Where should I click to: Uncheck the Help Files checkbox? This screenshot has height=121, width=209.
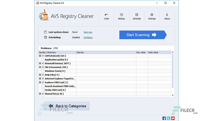point(43,75)
